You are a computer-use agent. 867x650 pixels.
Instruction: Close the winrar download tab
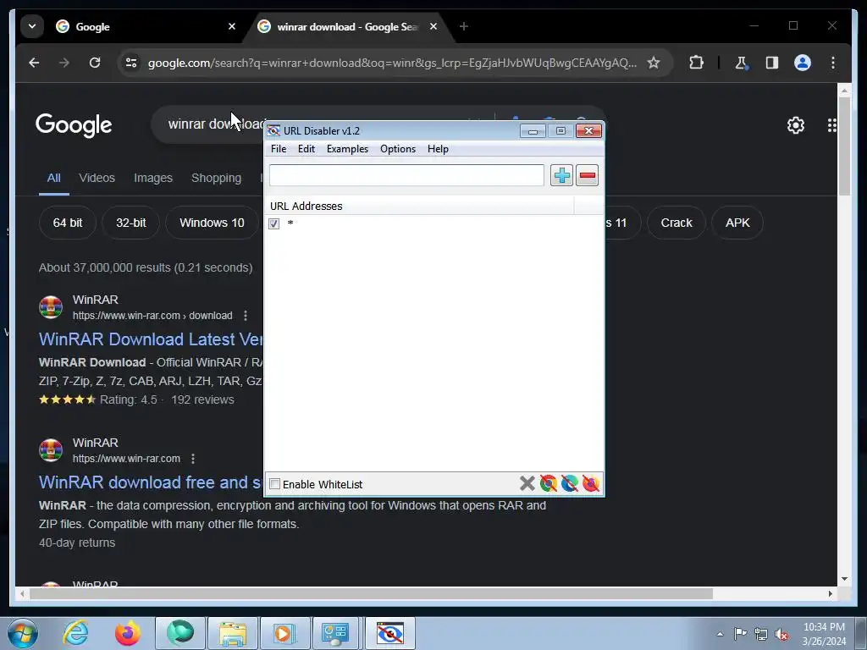pyautogui.click(x=433, y=26)
